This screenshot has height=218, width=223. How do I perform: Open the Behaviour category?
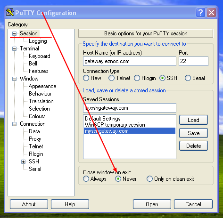[x=40, y=94]
